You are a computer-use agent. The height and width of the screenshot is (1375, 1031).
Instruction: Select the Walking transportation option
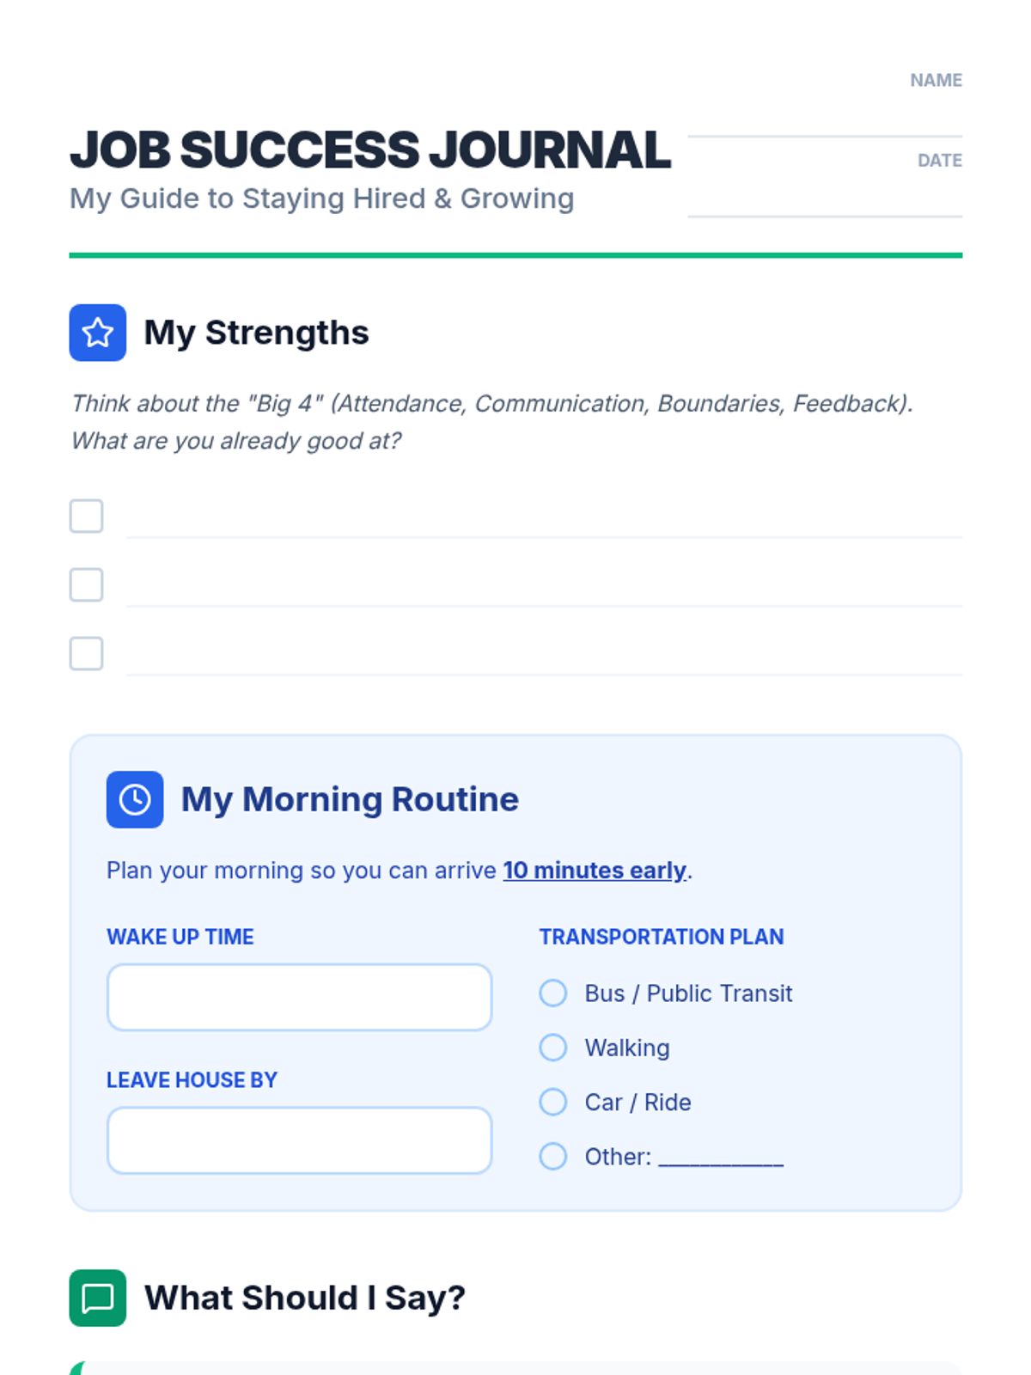(553, 1048)
